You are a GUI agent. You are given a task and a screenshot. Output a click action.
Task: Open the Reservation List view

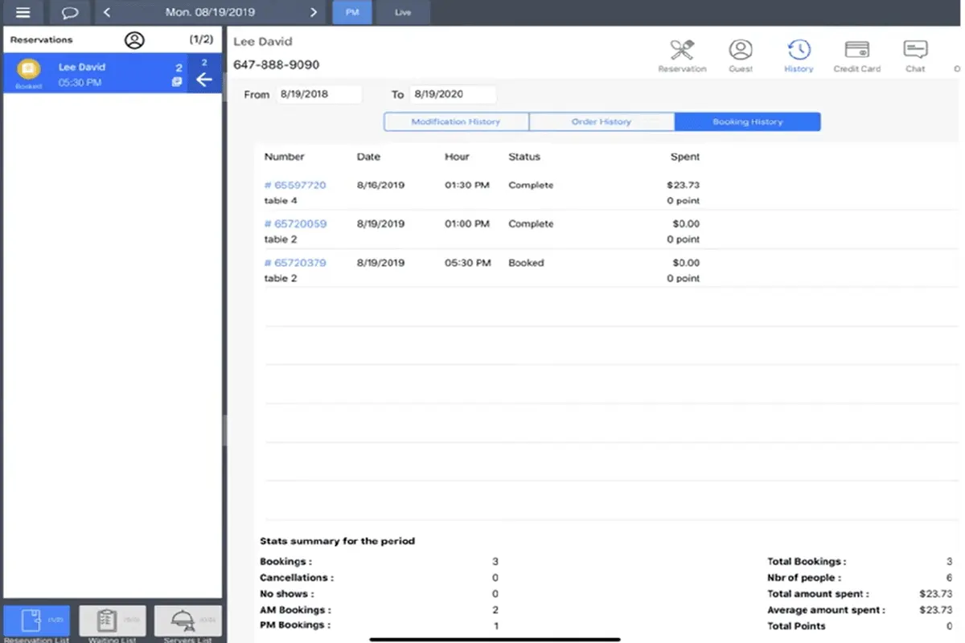pos(36,623)
